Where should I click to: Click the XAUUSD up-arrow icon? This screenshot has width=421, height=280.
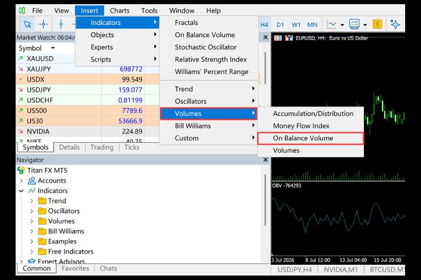(x=21, y=58)
